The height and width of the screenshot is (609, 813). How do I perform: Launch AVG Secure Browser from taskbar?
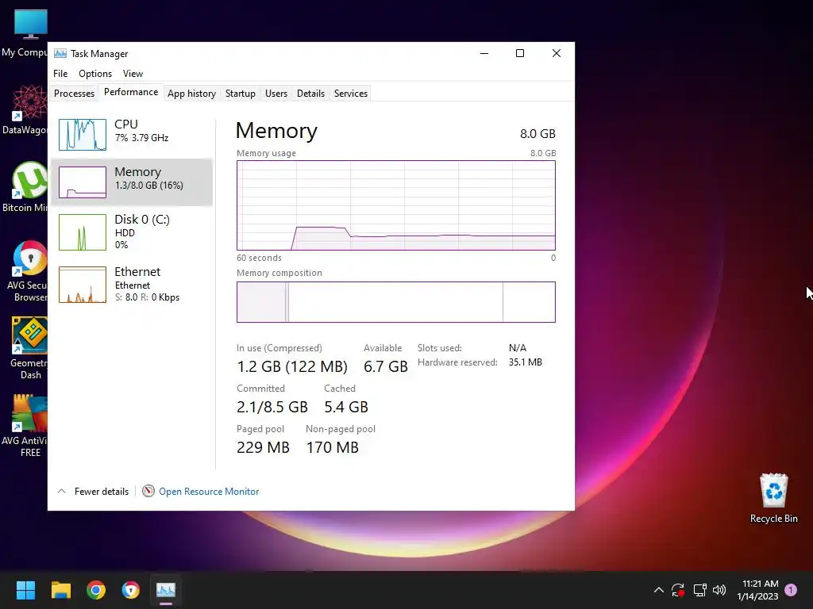(x=131, y=590)
